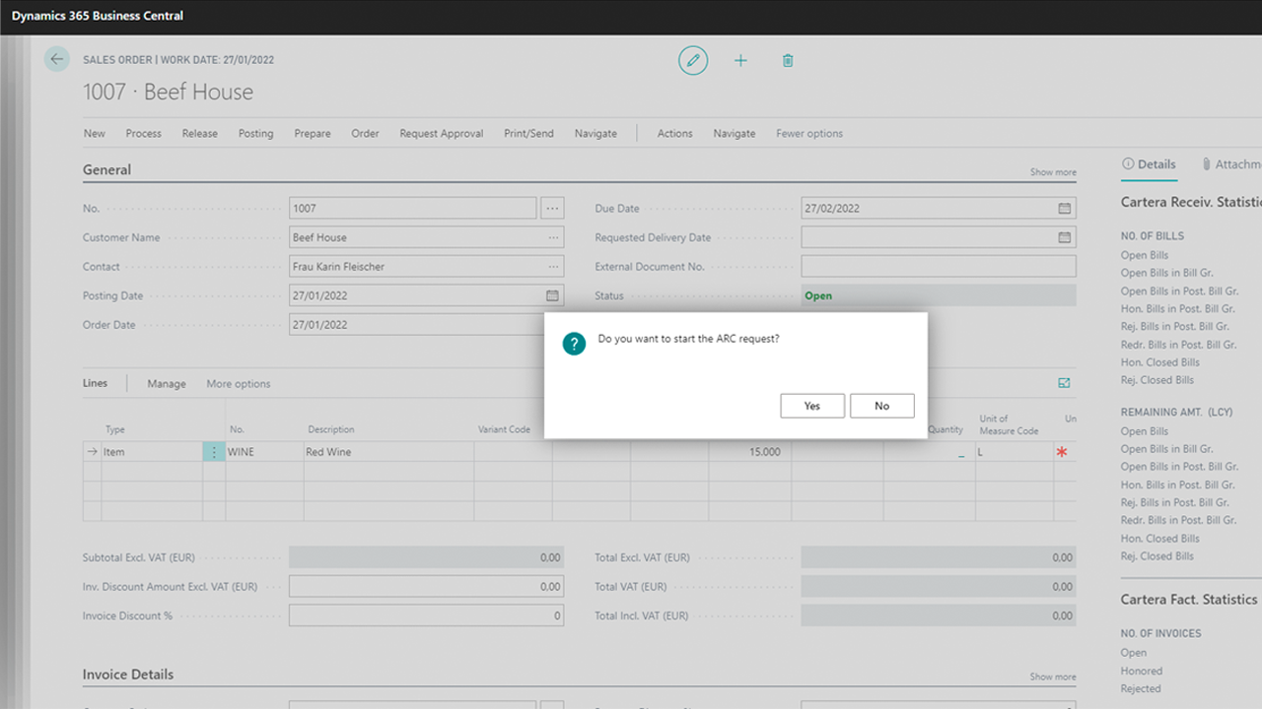Screen dimensions: 1262x709
Task: Open the Print/Send menu
Action: (x=528, y=133)
